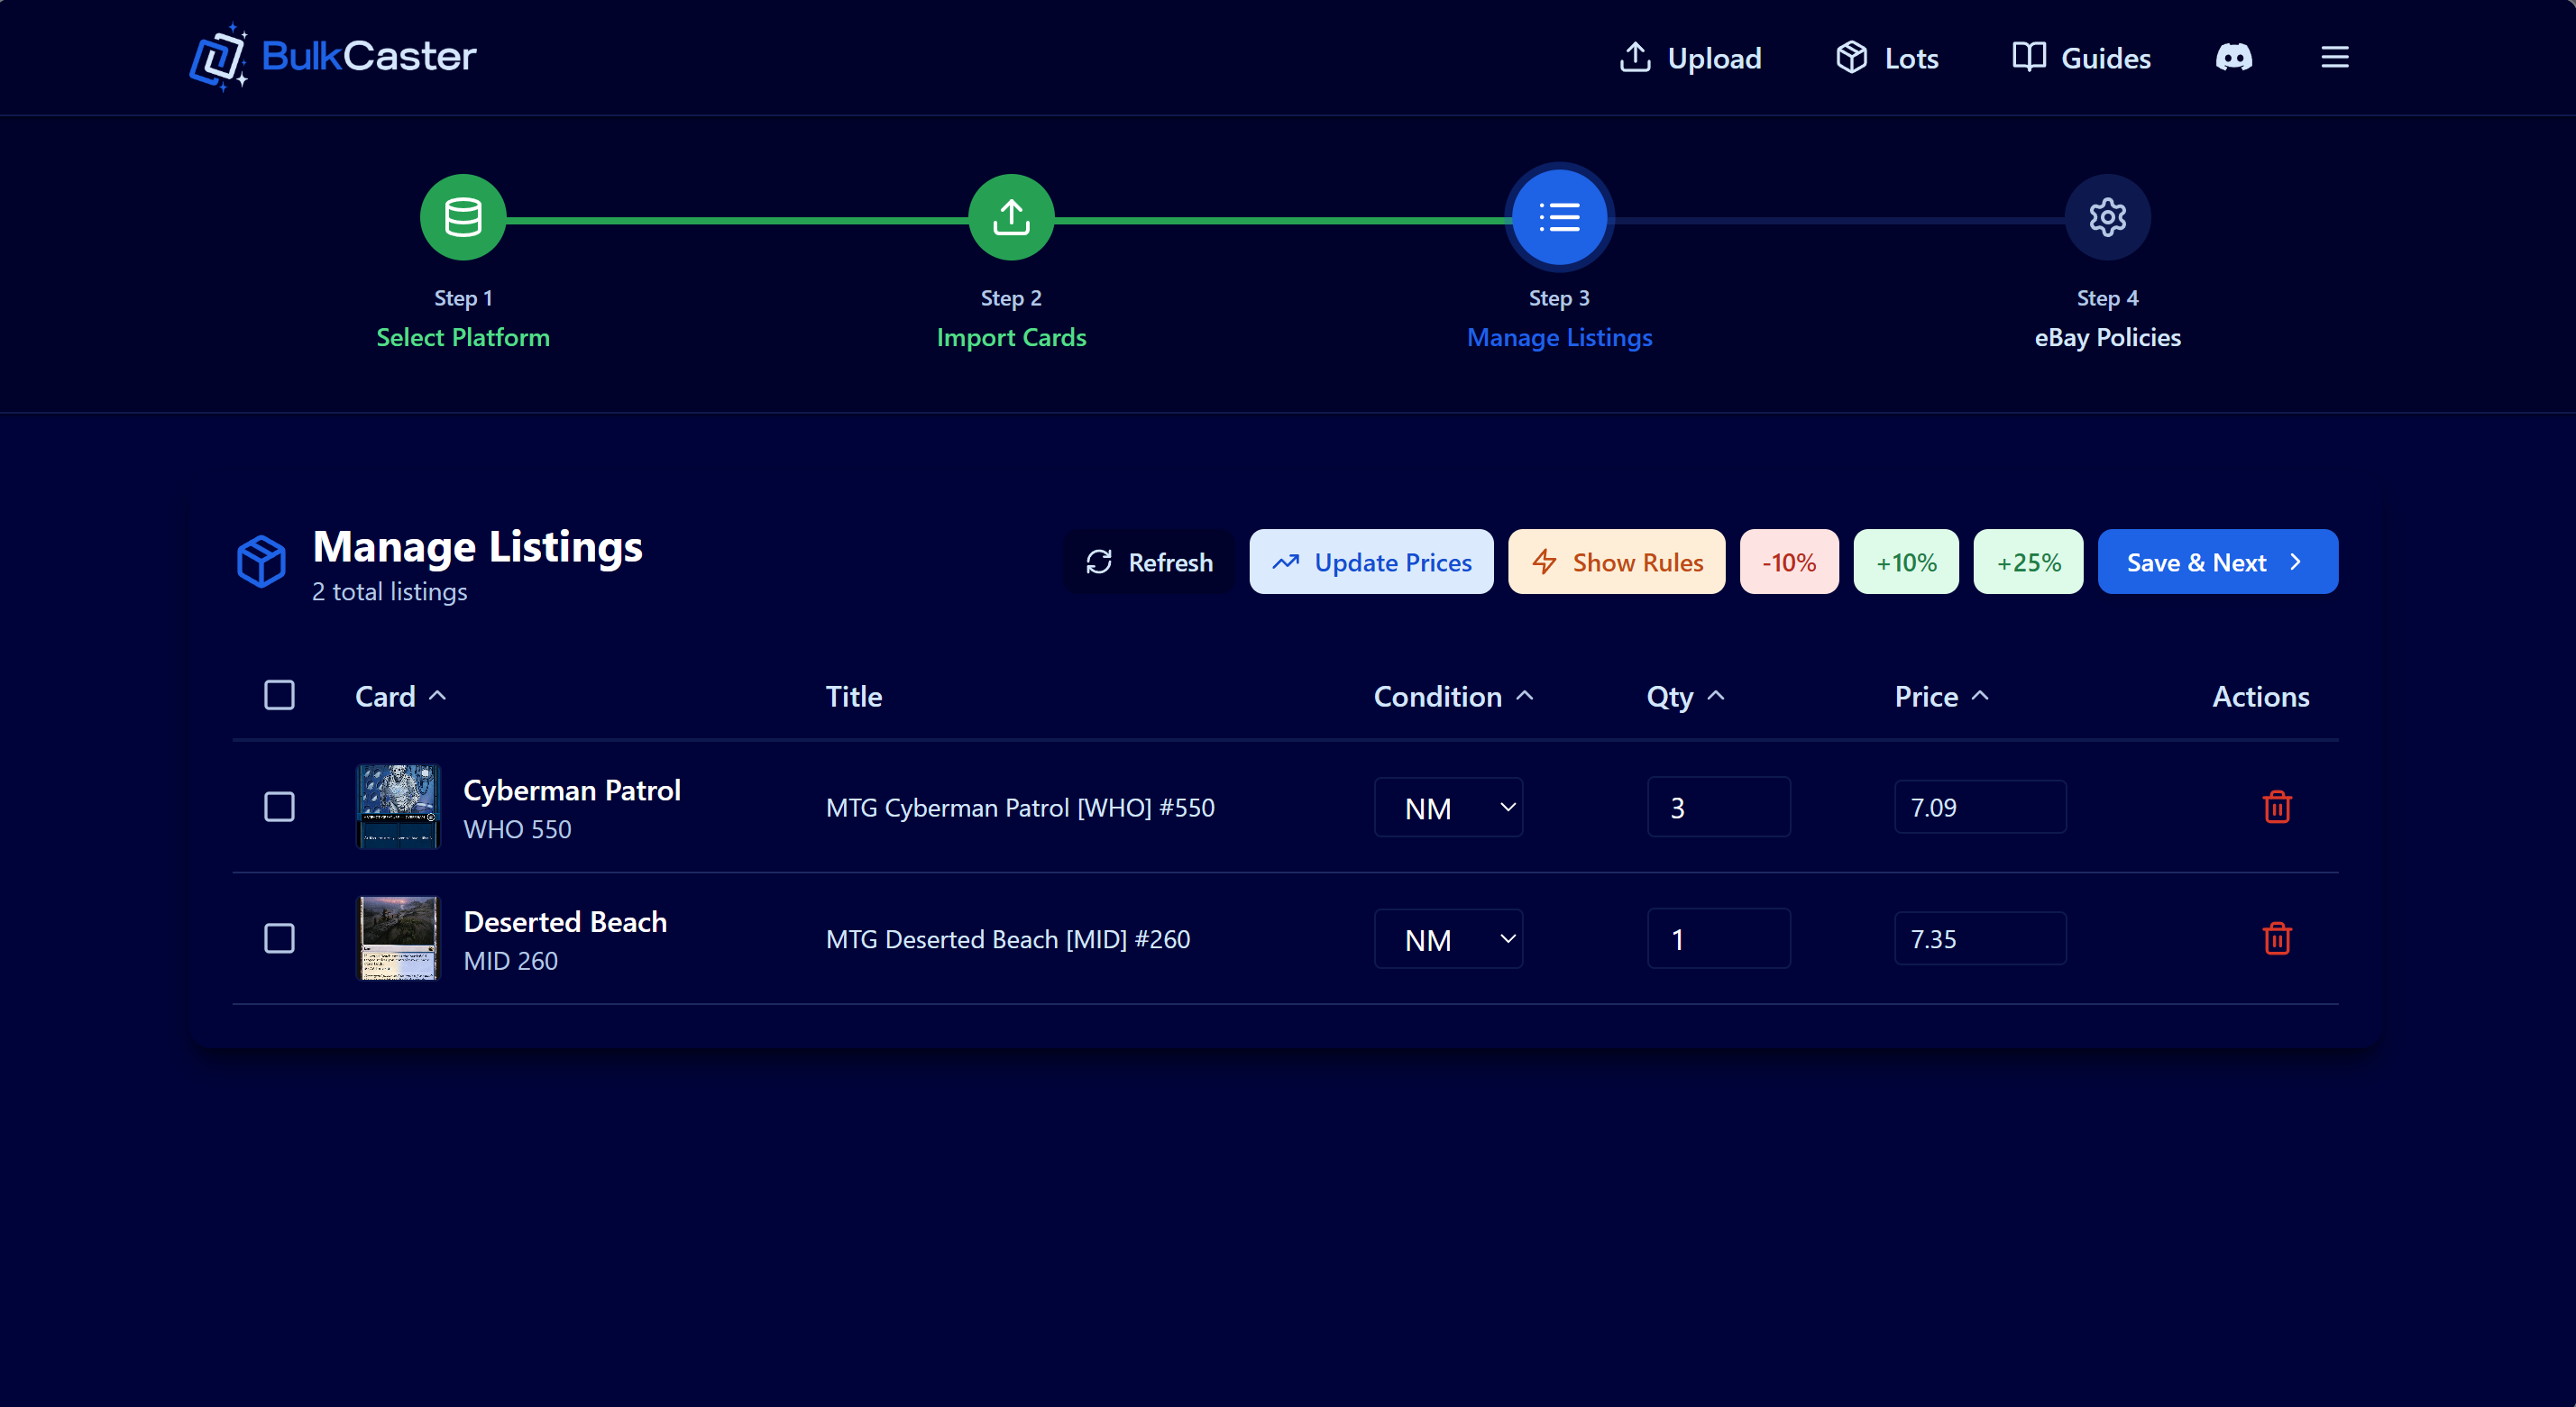Open the condition dropdown for Cyberman Patrol
The width and height of the screenshot is (2576, 1407).
tap(1447, 807)
